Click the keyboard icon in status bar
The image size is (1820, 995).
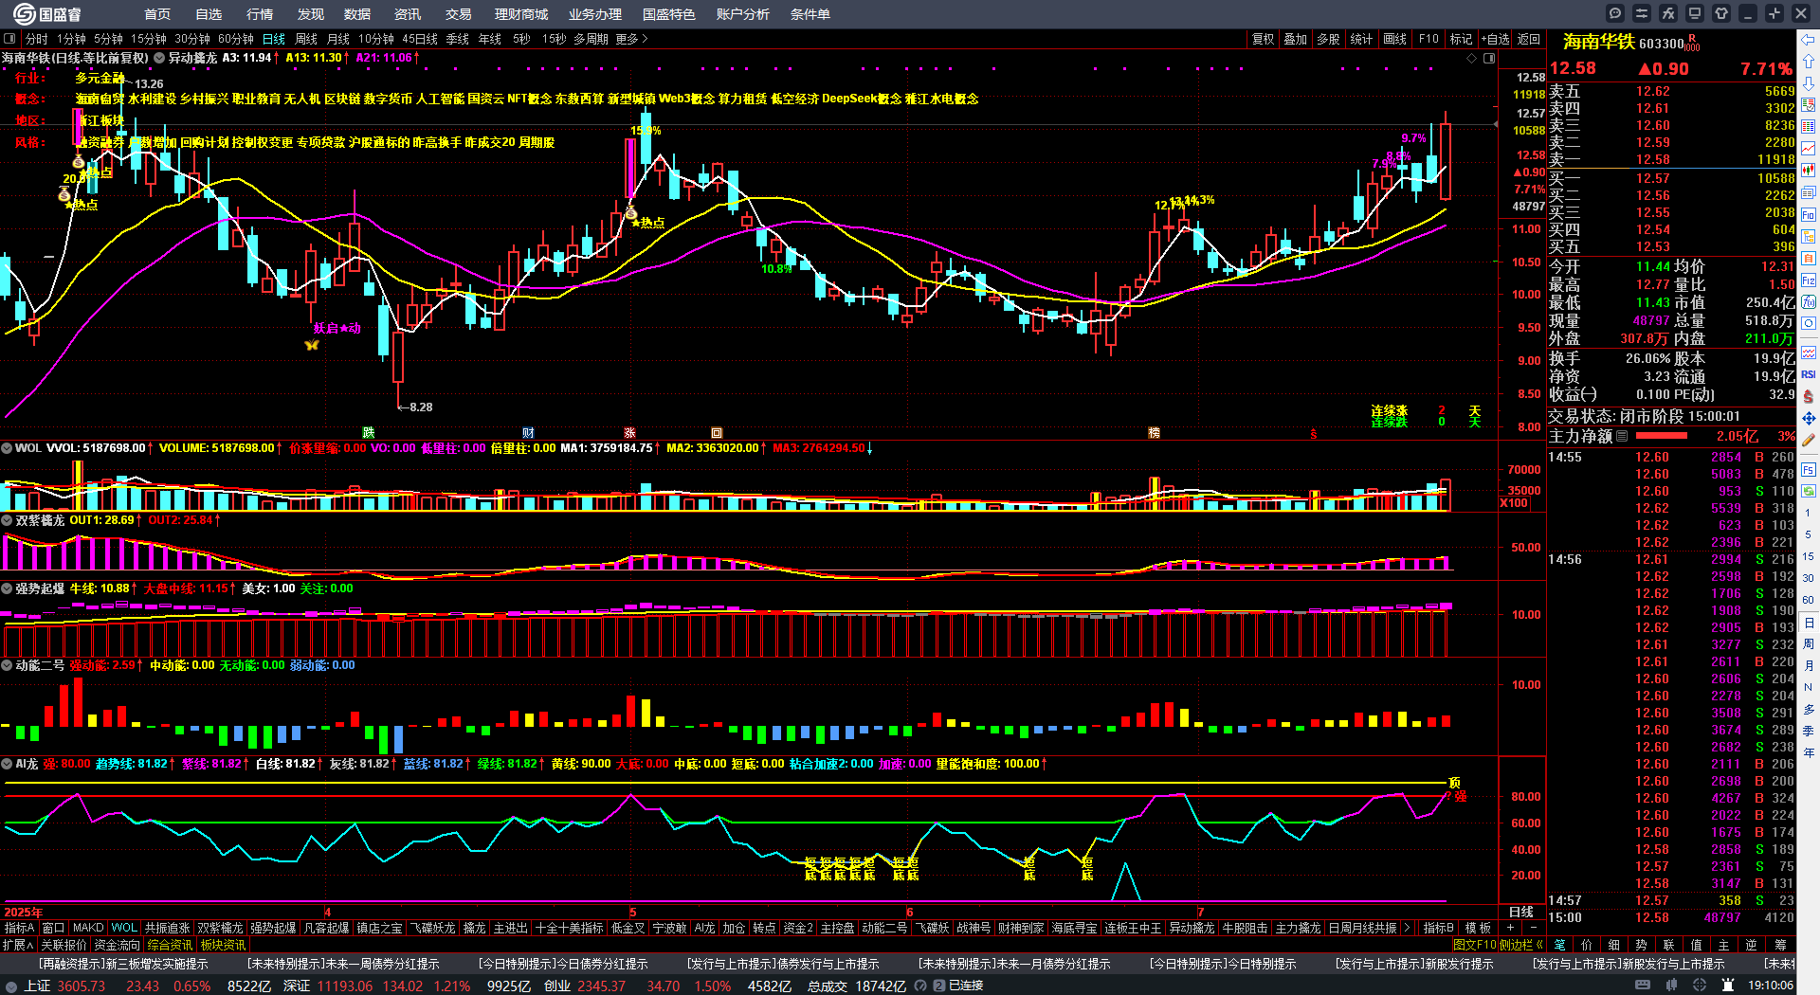click(x=1643, y=986)
